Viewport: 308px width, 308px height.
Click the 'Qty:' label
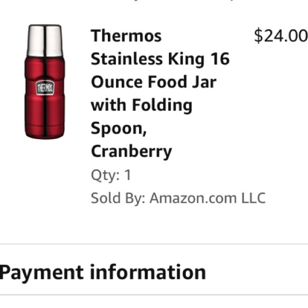point(105,175)
